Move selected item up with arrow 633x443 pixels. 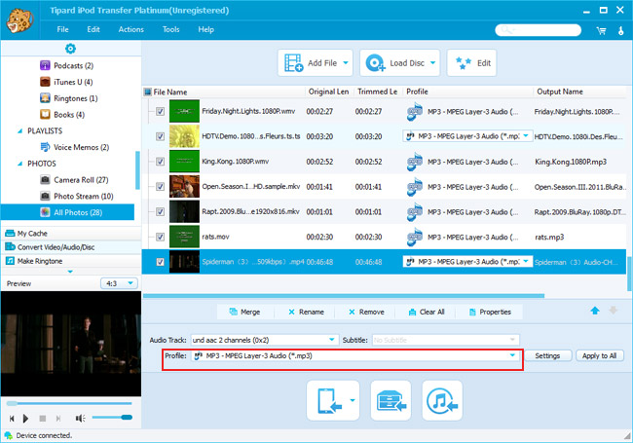(x=595, y=311)
